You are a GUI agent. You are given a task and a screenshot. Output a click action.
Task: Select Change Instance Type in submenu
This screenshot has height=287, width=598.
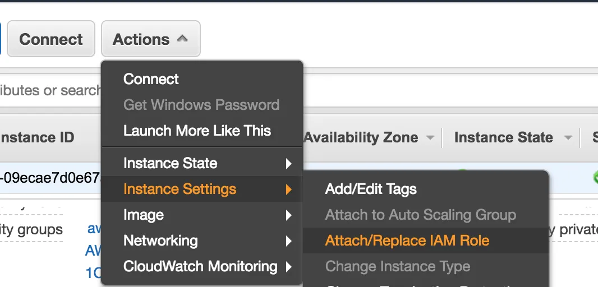tap(397, 266)
